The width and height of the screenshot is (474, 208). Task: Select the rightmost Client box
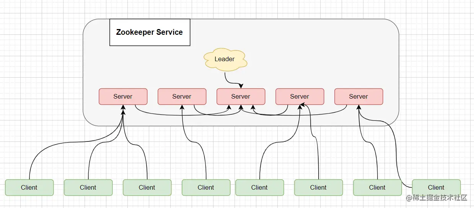coord(437,188)
